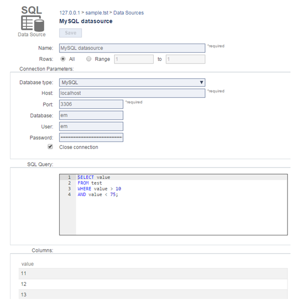Click the value column header

tap(27, 264)
